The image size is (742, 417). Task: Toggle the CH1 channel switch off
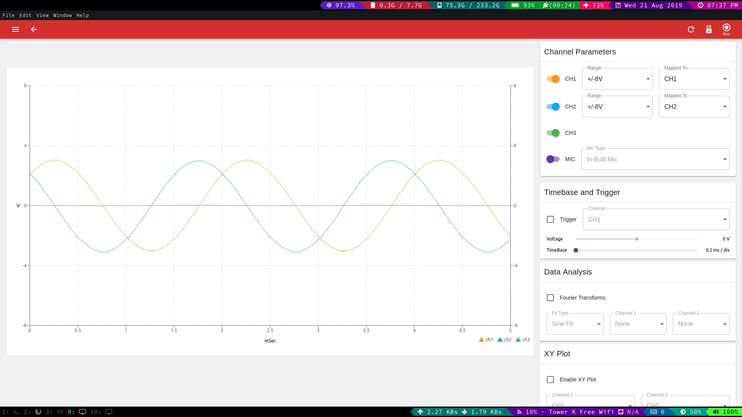click(x=553, y=79)
